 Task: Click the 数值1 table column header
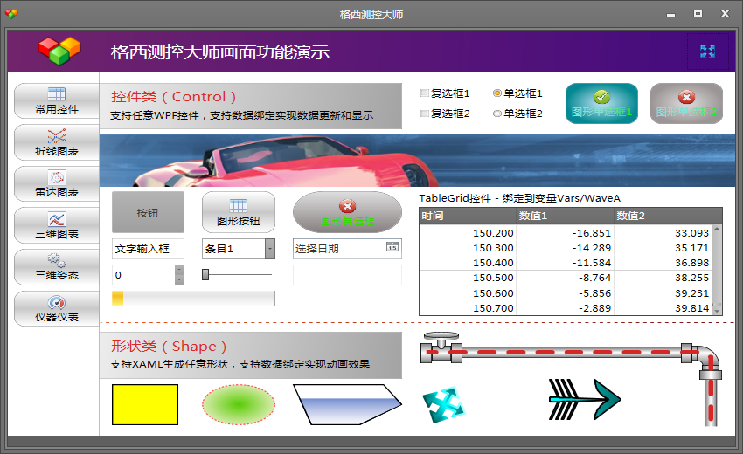click(565, 216)
